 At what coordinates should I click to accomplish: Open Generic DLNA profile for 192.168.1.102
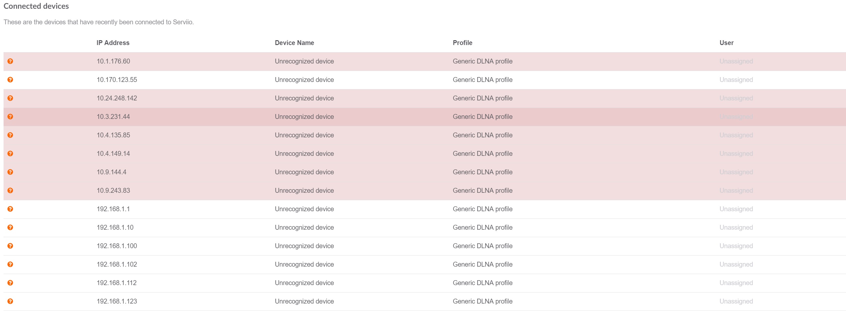coord(482,264)
